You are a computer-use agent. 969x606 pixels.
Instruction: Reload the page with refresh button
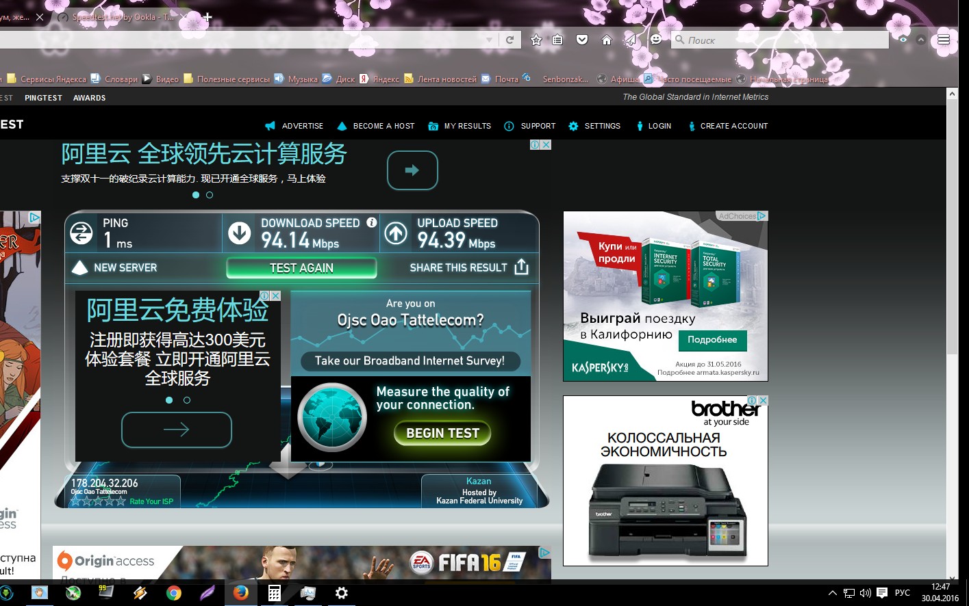[x=509, y=40]
